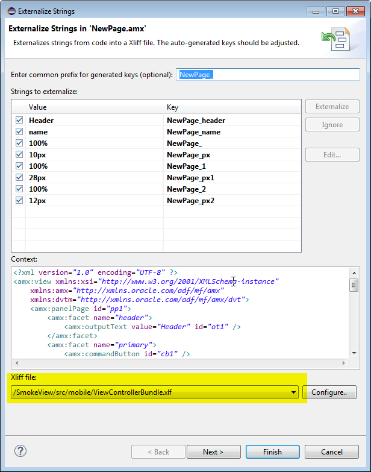
Task: Uncheck the name string checkbox
Action: pos(19,131)
